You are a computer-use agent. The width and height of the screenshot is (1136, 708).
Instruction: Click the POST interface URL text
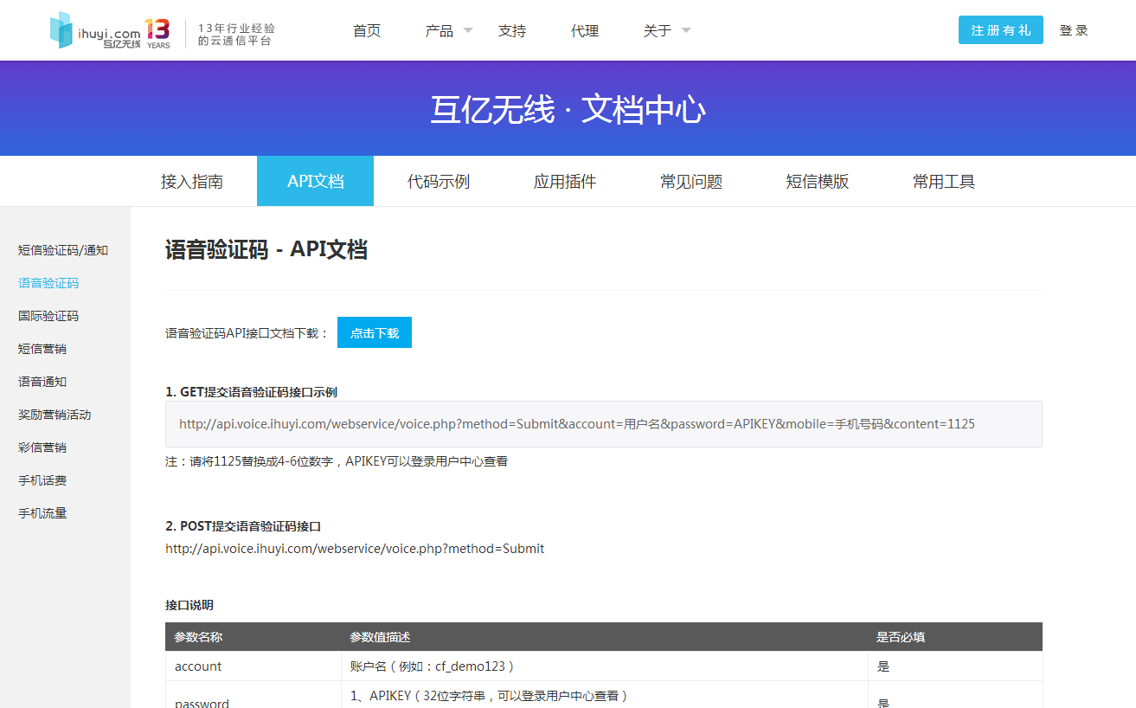[355, 549]
